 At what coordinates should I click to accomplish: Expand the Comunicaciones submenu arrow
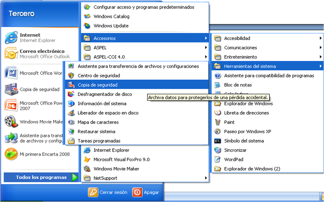tap(320, 47)
